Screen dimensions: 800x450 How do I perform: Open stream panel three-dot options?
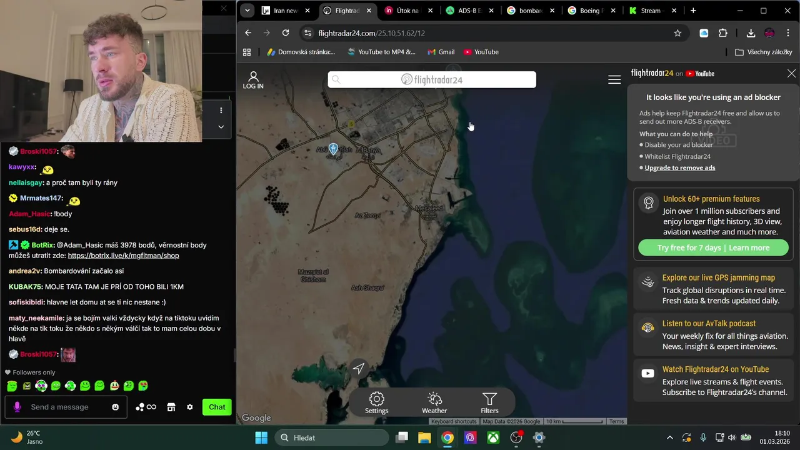221,111
